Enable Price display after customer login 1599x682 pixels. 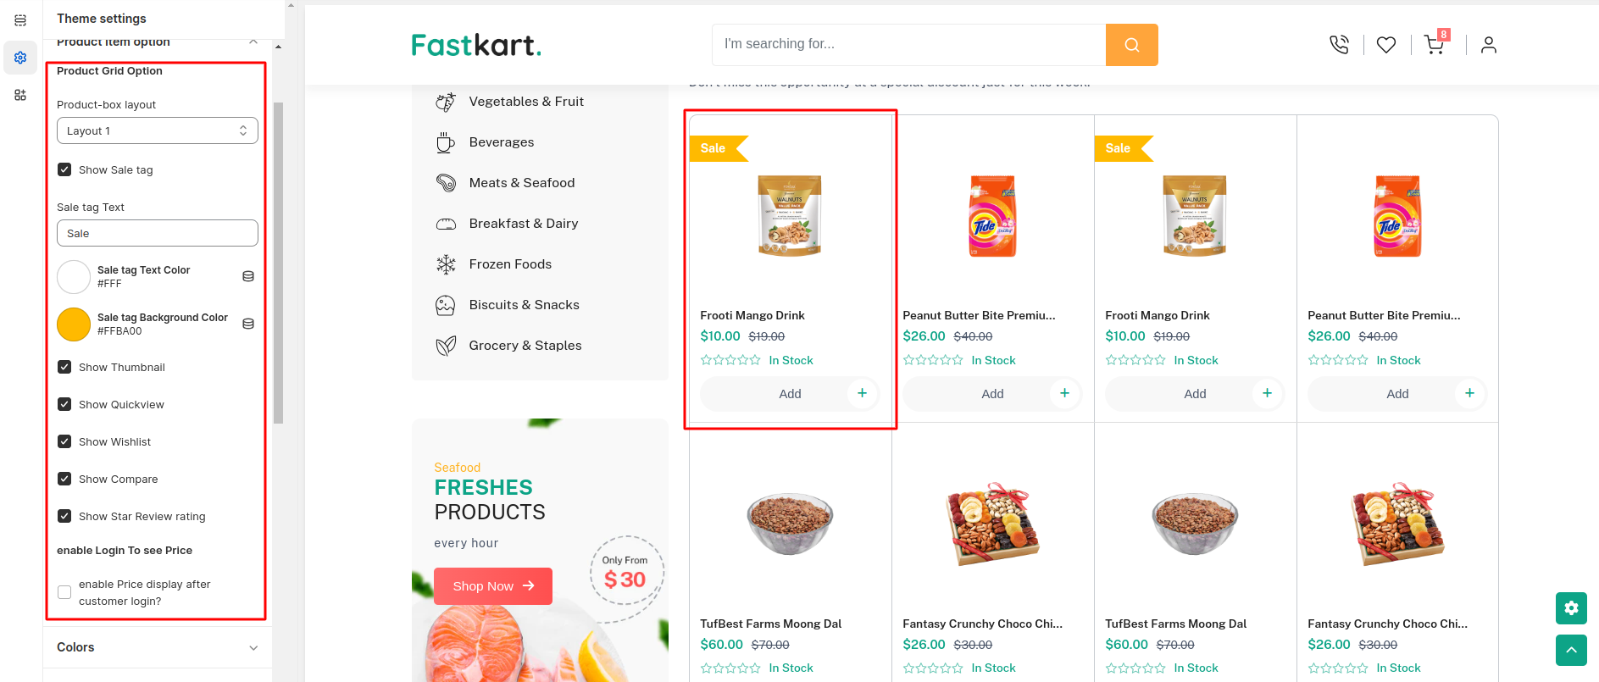tap(64, 592)
